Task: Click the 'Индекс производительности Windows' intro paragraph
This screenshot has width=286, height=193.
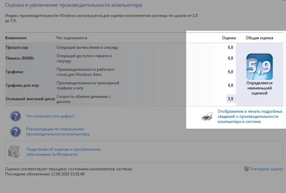Action: pyautogui.click(x=101, y=18)
